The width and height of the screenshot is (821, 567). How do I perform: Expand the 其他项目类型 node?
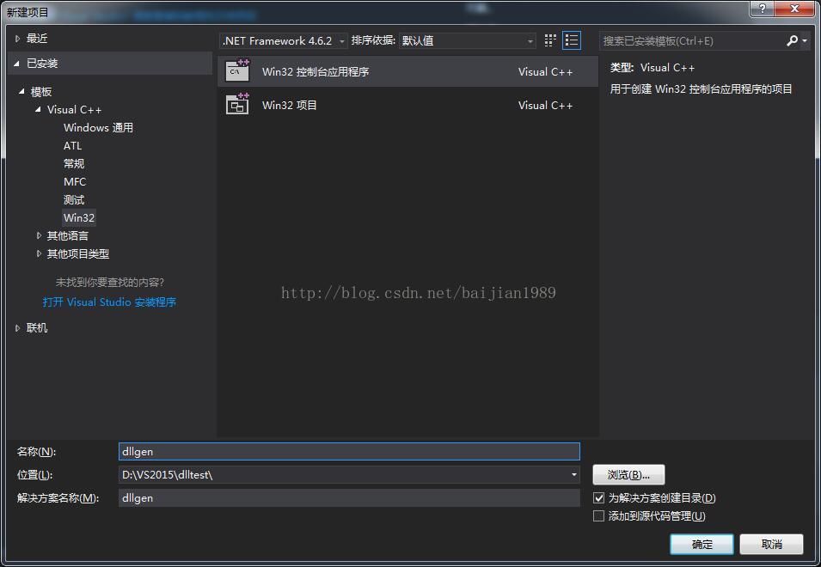coord(39,253)
